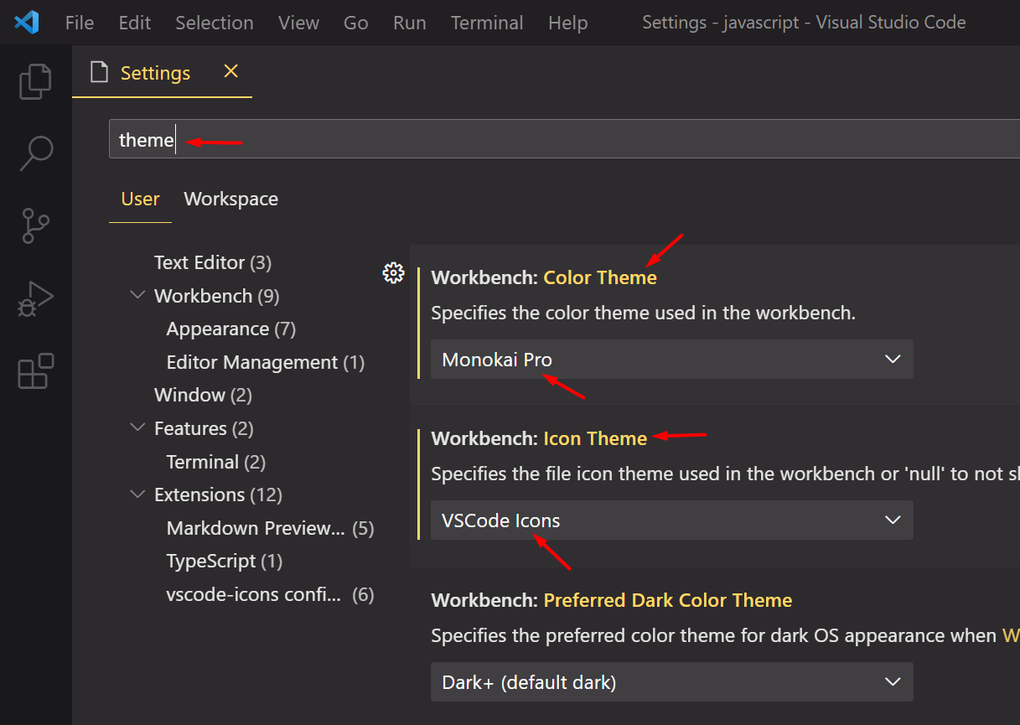Viewport: 1020px width, 725px height.
Task: Open the Icon Theme dropdown showing VSCode Icons
Action: [x=671, y=520]
